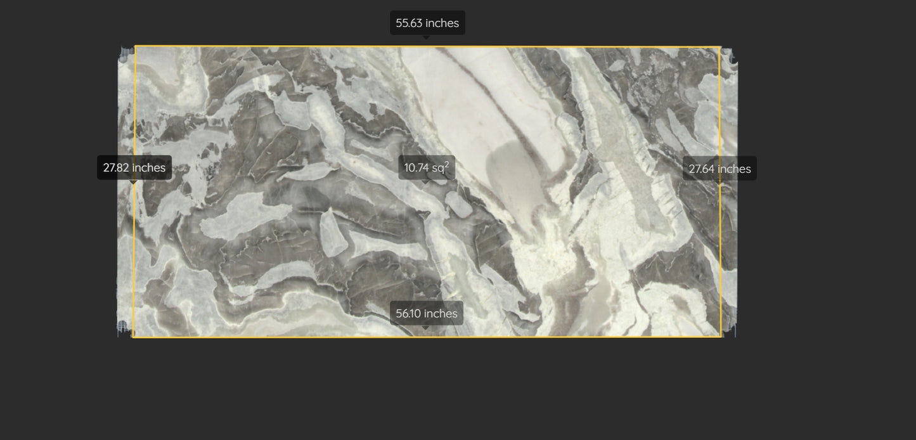Select top-left corner of yellow outline
Image resolution: width=916 pixels, height=440 pixels.
tap(136, 46)
